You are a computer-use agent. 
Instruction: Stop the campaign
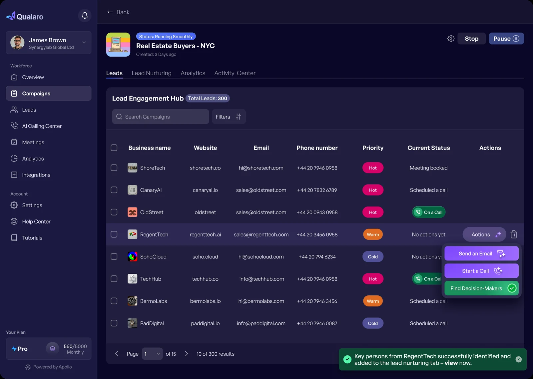[471, 39]
